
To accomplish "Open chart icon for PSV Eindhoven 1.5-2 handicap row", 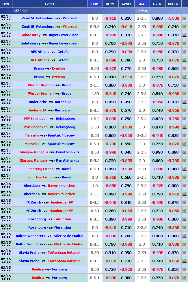I will click(x=184, y=118).
